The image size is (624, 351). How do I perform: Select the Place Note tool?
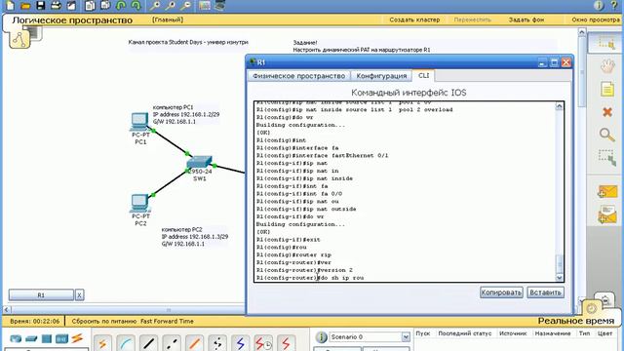pyautogui.click(x=607, y=89)
